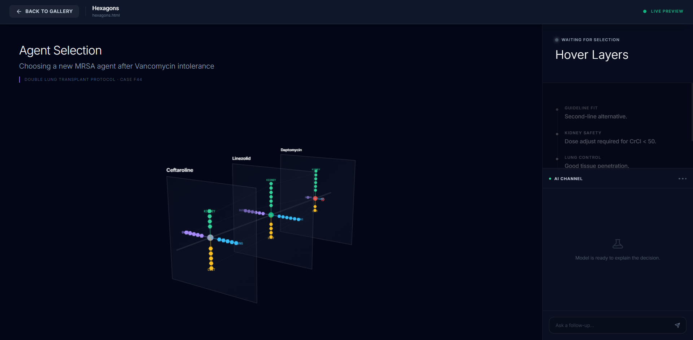Click the AI CHANNEL header tab

pos(568,178)
